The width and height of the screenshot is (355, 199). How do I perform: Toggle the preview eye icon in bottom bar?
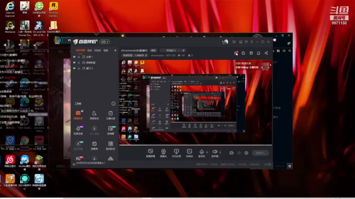pos(239,153)
